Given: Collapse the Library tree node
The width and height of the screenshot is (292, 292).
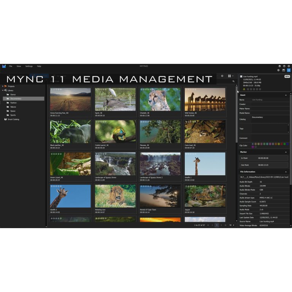Looking at the screenshot, I should click(3, 90).
